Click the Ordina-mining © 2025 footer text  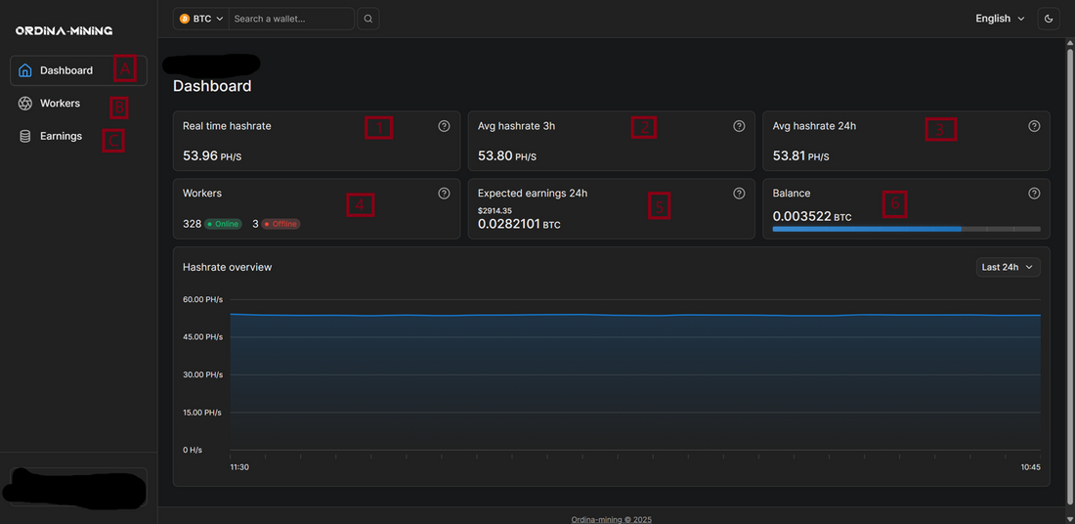[612, 519]
